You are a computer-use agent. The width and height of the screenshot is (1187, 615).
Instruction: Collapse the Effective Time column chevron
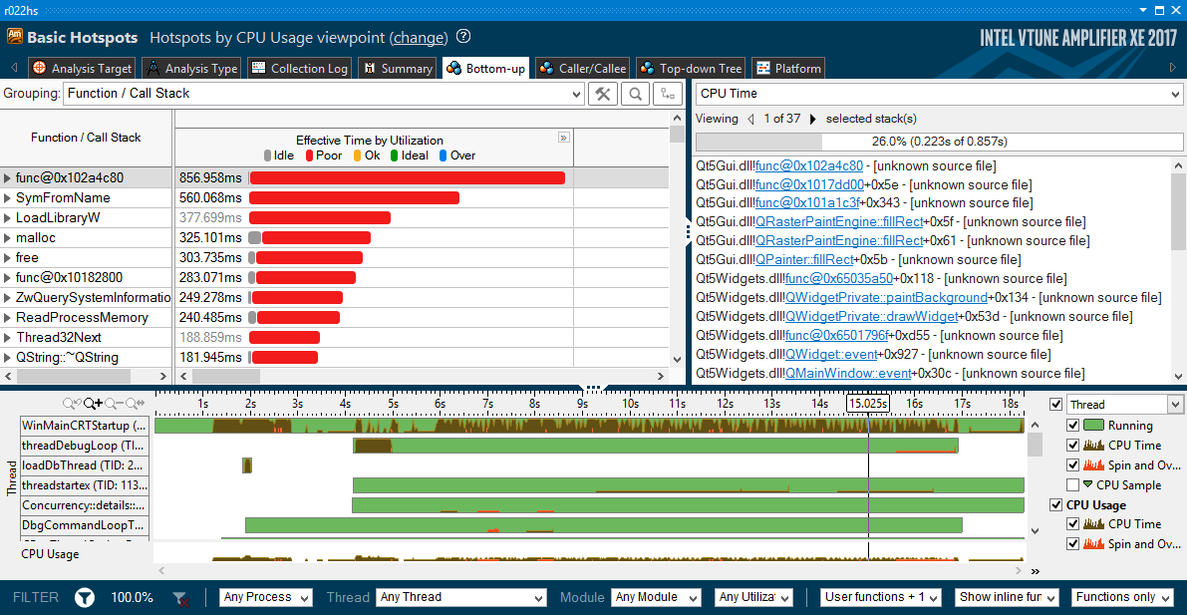pos(563,138)
